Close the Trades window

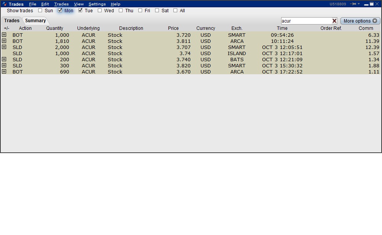(x=377, y=4)
